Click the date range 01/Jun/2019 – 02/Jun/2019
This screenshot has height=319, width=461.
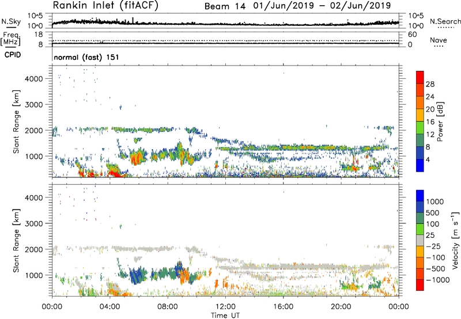coord(322,6)
